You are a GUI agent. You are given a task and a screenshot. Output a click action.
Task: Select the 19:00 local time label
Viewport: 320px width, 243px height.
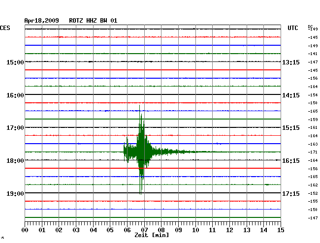pyautogui.click(x=15, y=193)
